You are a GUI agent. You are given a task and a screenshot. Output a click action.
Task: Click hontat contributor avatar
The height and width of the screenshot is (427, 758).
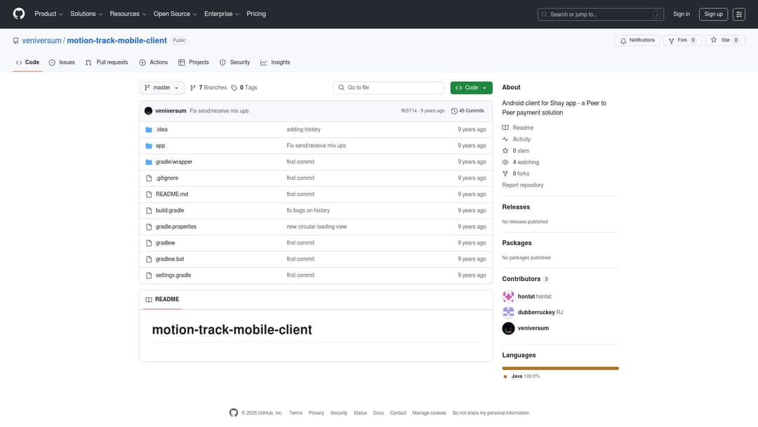pyautogui.click(x=508, y=296)
